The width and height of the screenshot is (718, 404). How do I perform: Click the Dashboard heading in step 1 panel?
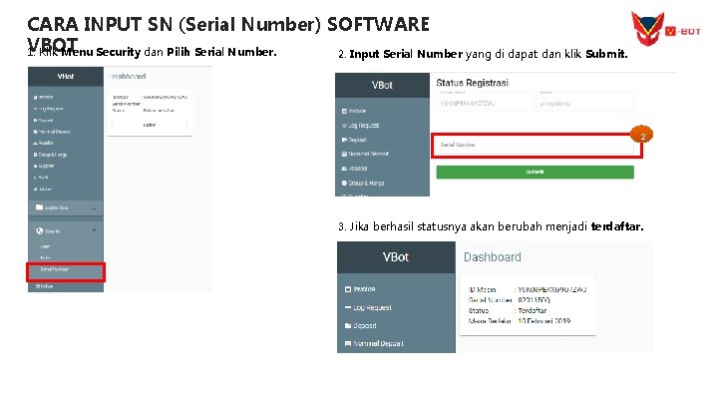click(129, 77)
